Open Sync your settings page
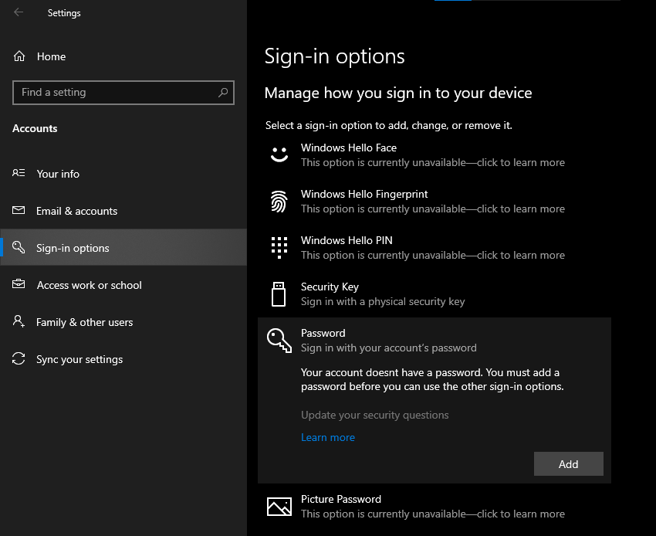 coord(79,359)
